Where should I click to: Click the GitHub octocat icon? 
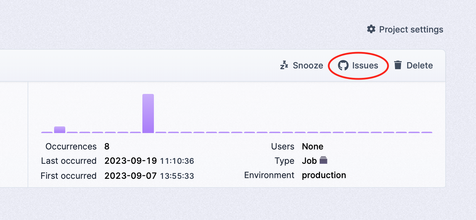343,66
